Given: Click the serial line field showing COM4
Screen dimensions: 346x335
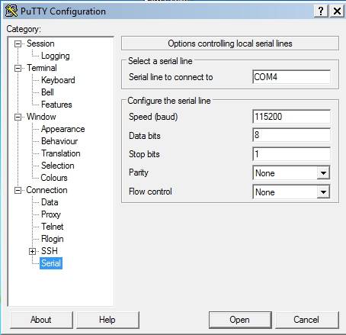Looking at the screenshot, I should (291, 77).
